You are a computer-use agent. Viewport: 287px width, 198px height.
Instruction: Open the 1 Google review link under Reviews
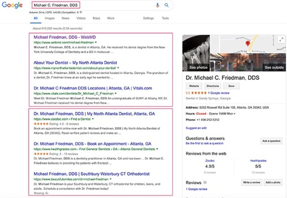(x=196, y=189)
